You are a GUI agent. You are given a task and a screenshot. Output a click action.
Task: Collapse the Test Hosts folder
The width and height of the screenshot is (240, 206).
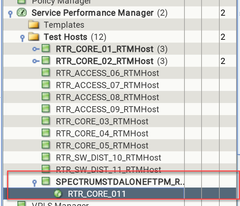22,38
